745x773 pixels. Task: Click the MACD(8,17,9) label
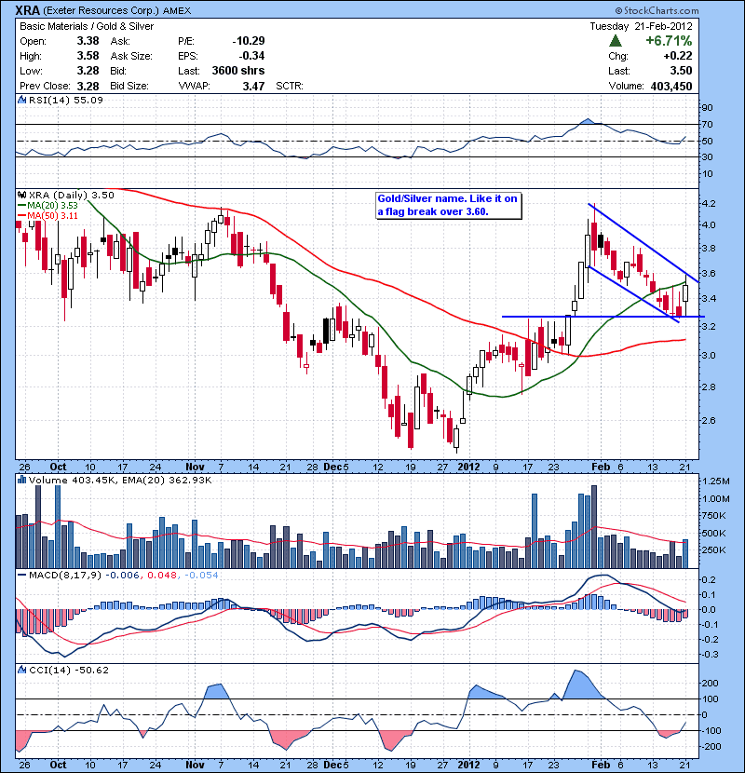[x=64, y=576]
